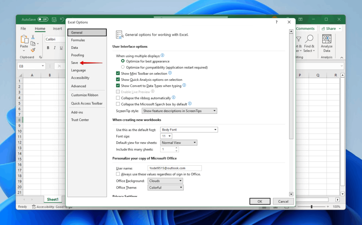The height and width of the screenshot is (225, 362).
Task: Click the Find & Select icon
Action: 309,42
